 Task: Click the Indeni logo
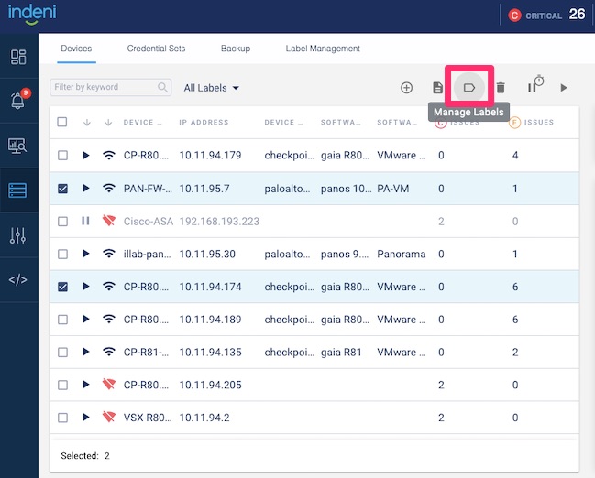pos(30,15)
